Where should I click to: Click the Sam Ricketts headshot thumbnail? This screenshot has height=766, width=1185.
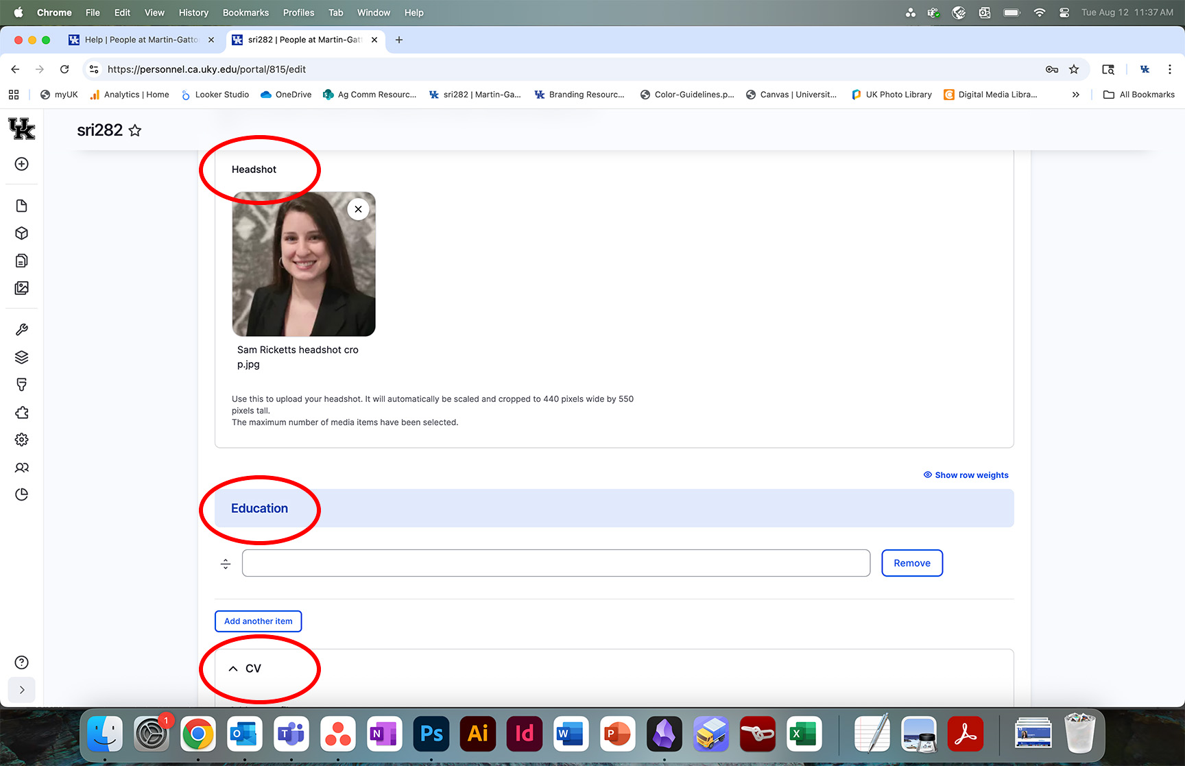[304, 264]
